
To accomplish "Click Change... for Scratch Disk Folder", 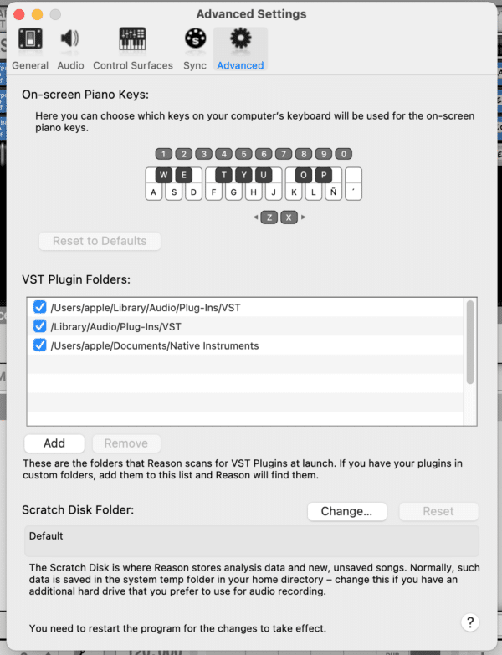I will pos(346,511).
